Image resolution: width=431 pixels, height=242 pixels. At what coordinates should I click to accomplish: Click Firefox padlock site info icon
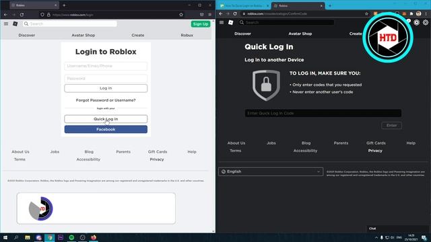[48, 15]
